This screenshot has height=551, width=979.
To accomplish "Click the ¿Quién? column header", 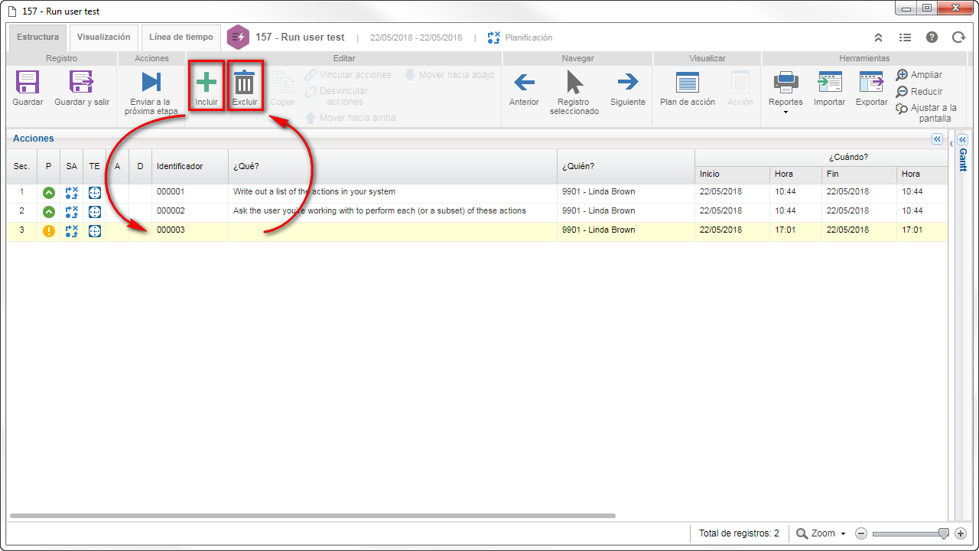I will [626, 166].
